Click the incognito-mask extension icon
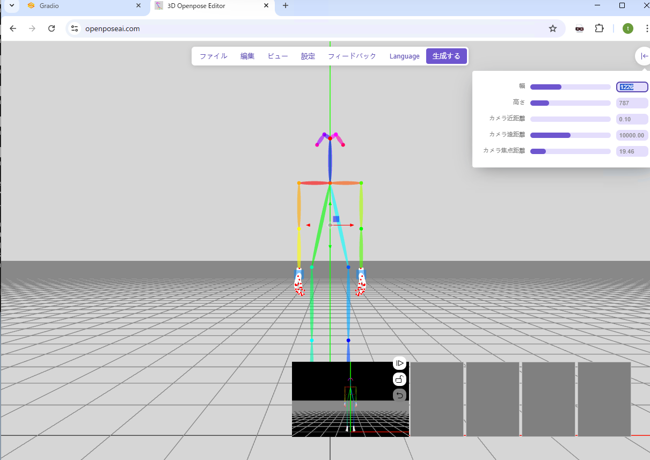The width and height of the screenshot is (650, 460). click(580, 28)
